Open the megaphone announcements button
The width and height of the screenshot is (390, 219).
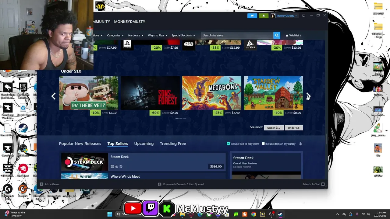pyautogui.click(x=252, y=16)
